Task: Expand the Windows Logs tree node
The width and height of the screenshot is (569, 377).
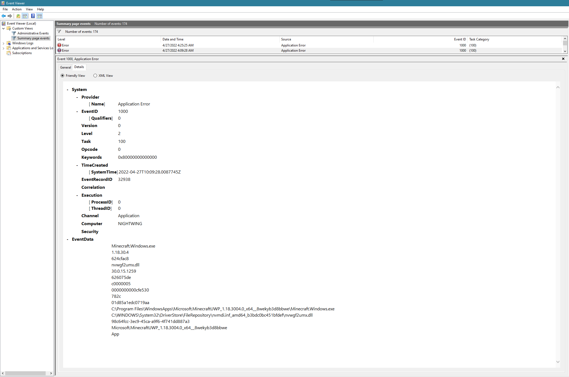Action: click(3, 43)
